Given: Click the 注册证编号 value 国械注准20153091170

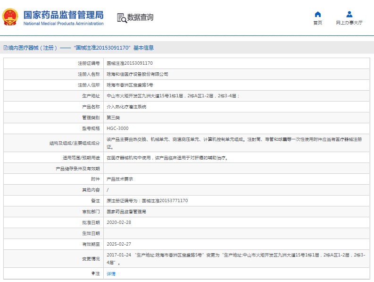Looking at the screenshot, I should [x=129, y=63].
